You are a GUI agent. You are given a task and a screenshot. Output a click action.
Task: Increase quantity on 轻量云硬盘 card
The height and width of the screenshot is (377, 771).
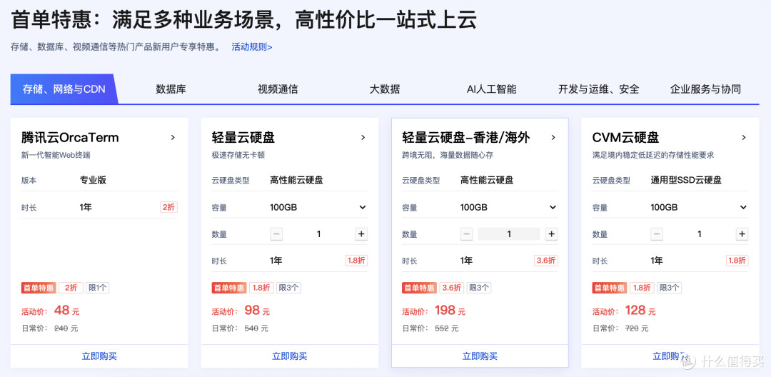click(x=361, y=234)
